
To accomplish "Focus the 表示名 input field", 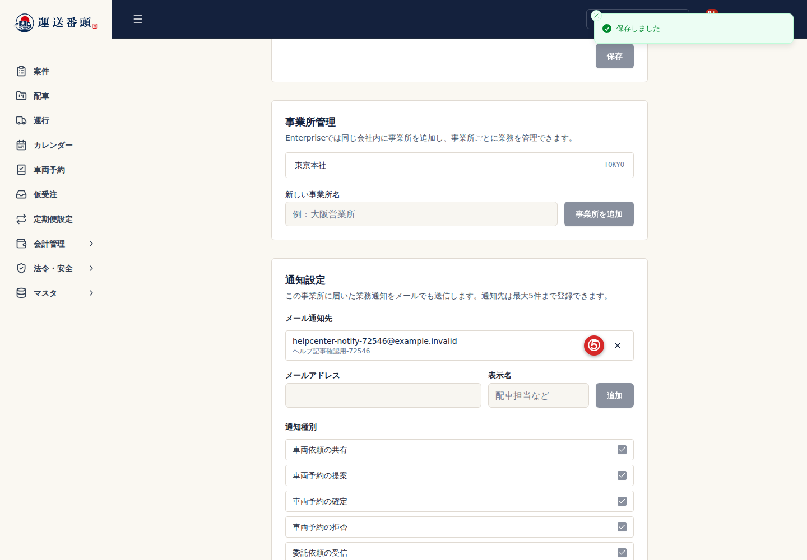I will click(539, 395).
